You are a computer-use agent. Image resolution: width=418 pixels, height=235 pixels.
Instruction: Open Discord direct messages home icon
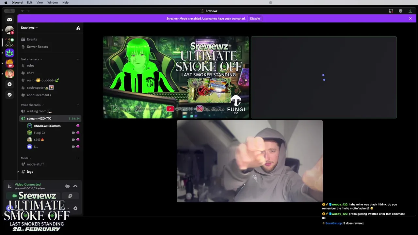[x=9, y=20]
